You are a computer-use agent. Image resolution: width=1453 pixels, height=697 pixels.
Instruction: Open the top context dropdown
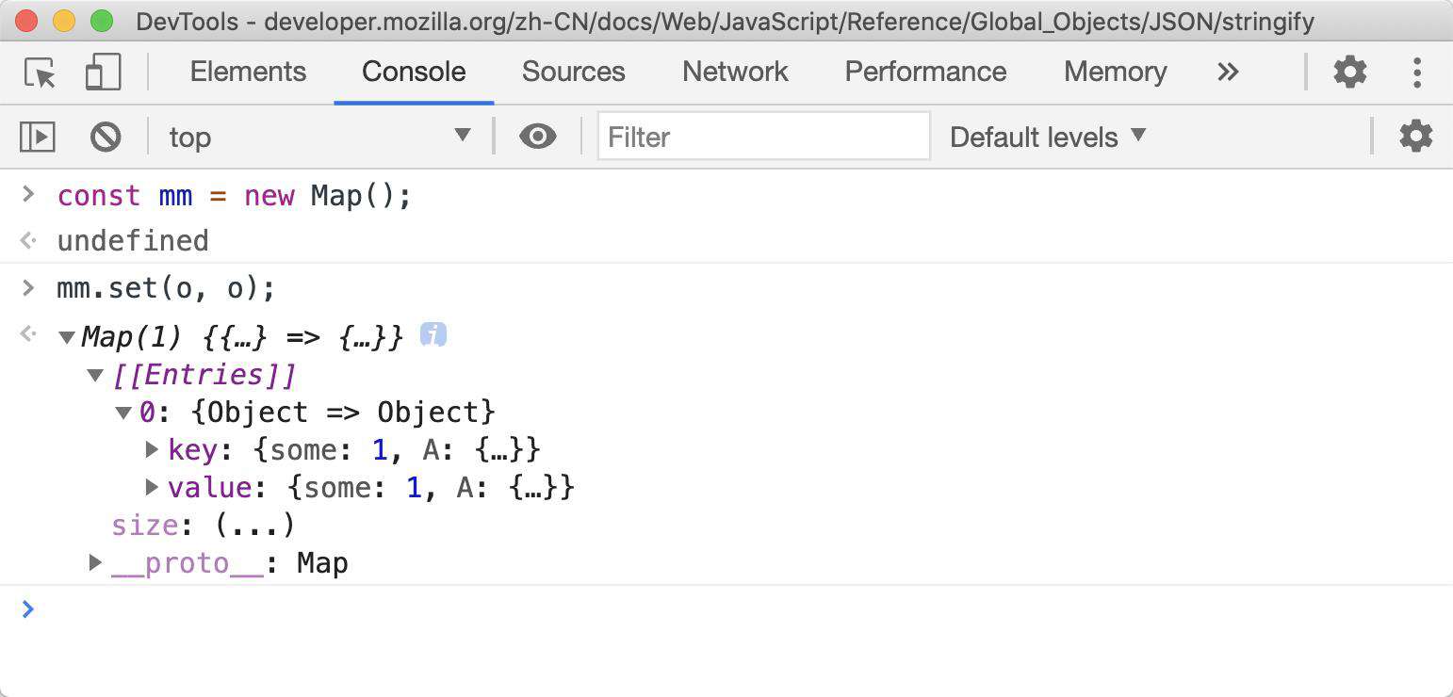319,138
